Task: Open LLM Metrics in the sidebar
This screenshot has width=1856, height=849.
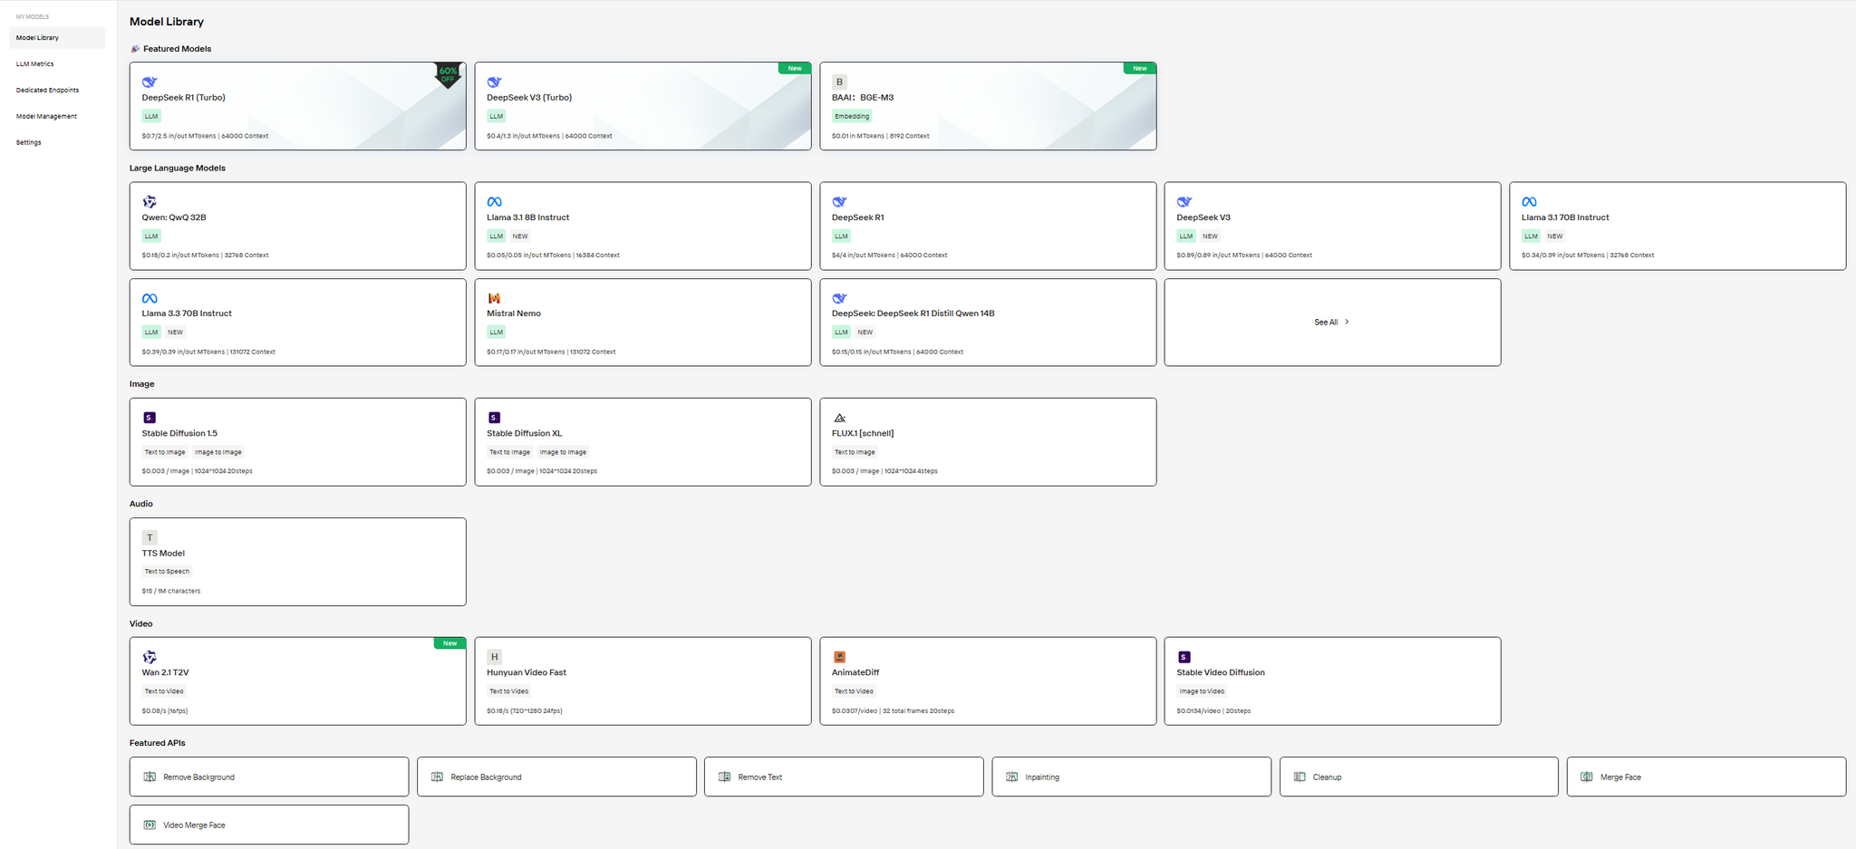Action: (35, 64)
